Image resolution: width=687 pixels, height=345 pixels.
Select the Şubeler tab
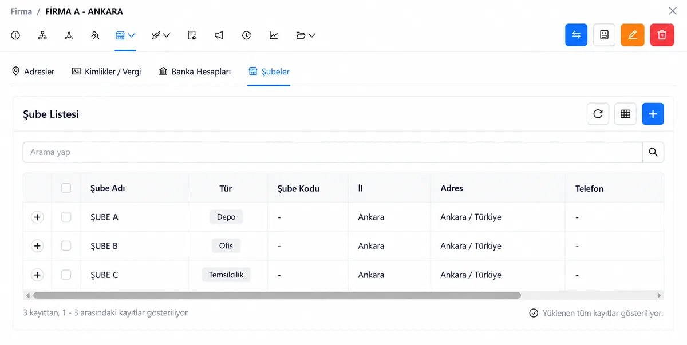click(269, 72)
